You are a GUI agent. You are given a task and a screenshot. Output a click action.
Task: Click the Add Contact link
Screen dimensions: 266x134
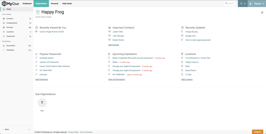(114, 45)
